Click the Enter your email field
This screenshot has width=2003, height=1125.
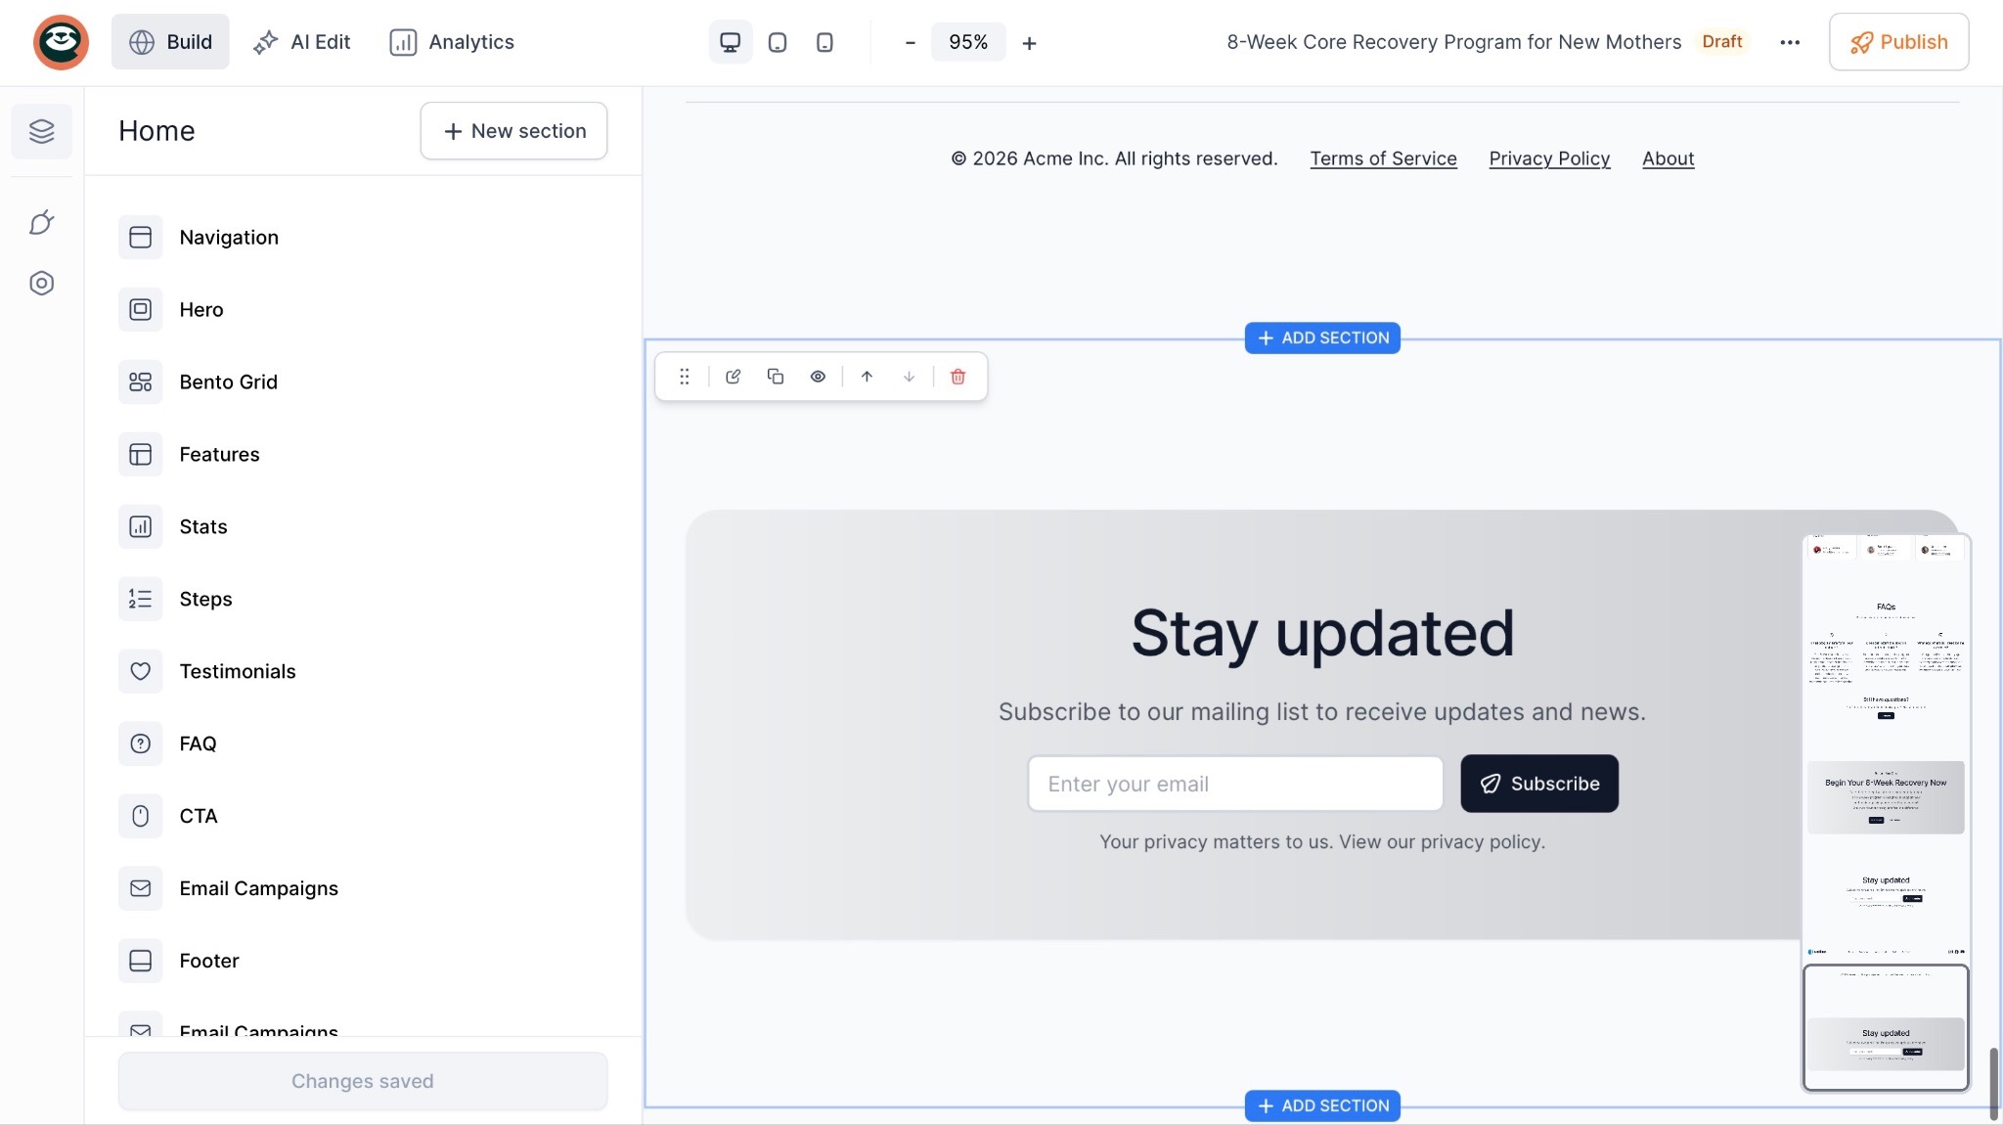click(1234, 784)
